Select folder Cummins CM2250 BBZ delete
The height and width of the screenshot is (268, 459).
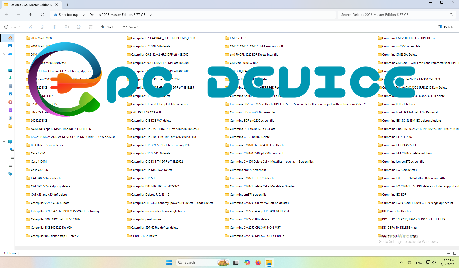(247, 219)
